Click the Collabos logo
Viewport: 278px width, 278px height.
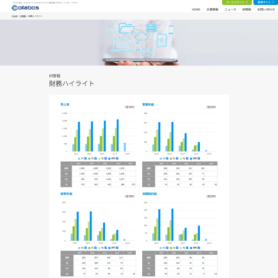point(25,8)
